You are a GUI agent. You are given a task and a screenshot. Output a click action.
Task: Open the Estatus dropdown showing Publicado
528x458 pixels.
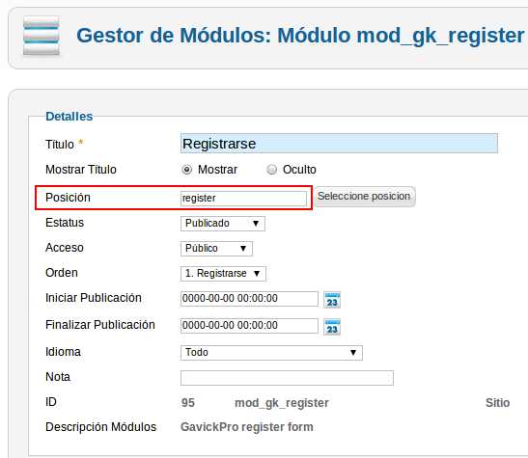click(x=223, y=224)
